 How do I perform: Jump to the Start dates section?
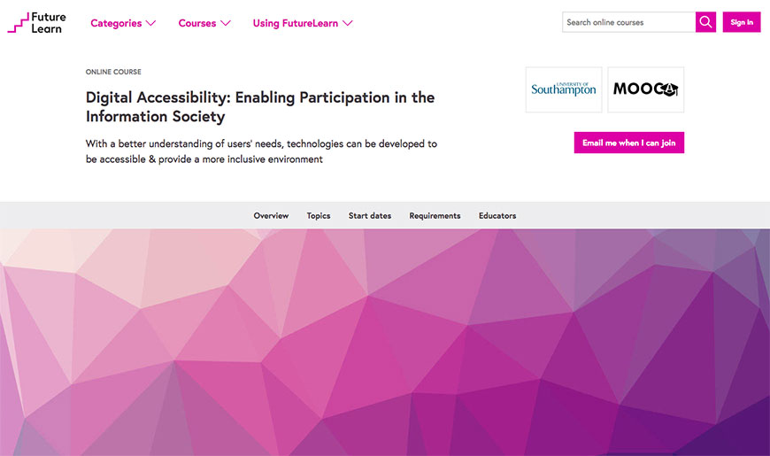pos(370,216)
